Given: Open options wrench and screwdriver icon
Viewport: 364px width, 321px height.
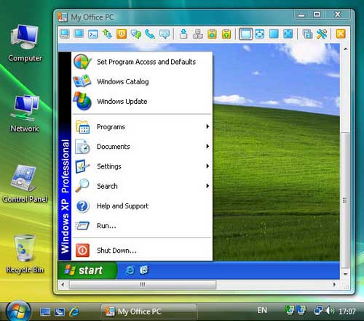Looking at the screenshot, I should [x=322, y=34].
